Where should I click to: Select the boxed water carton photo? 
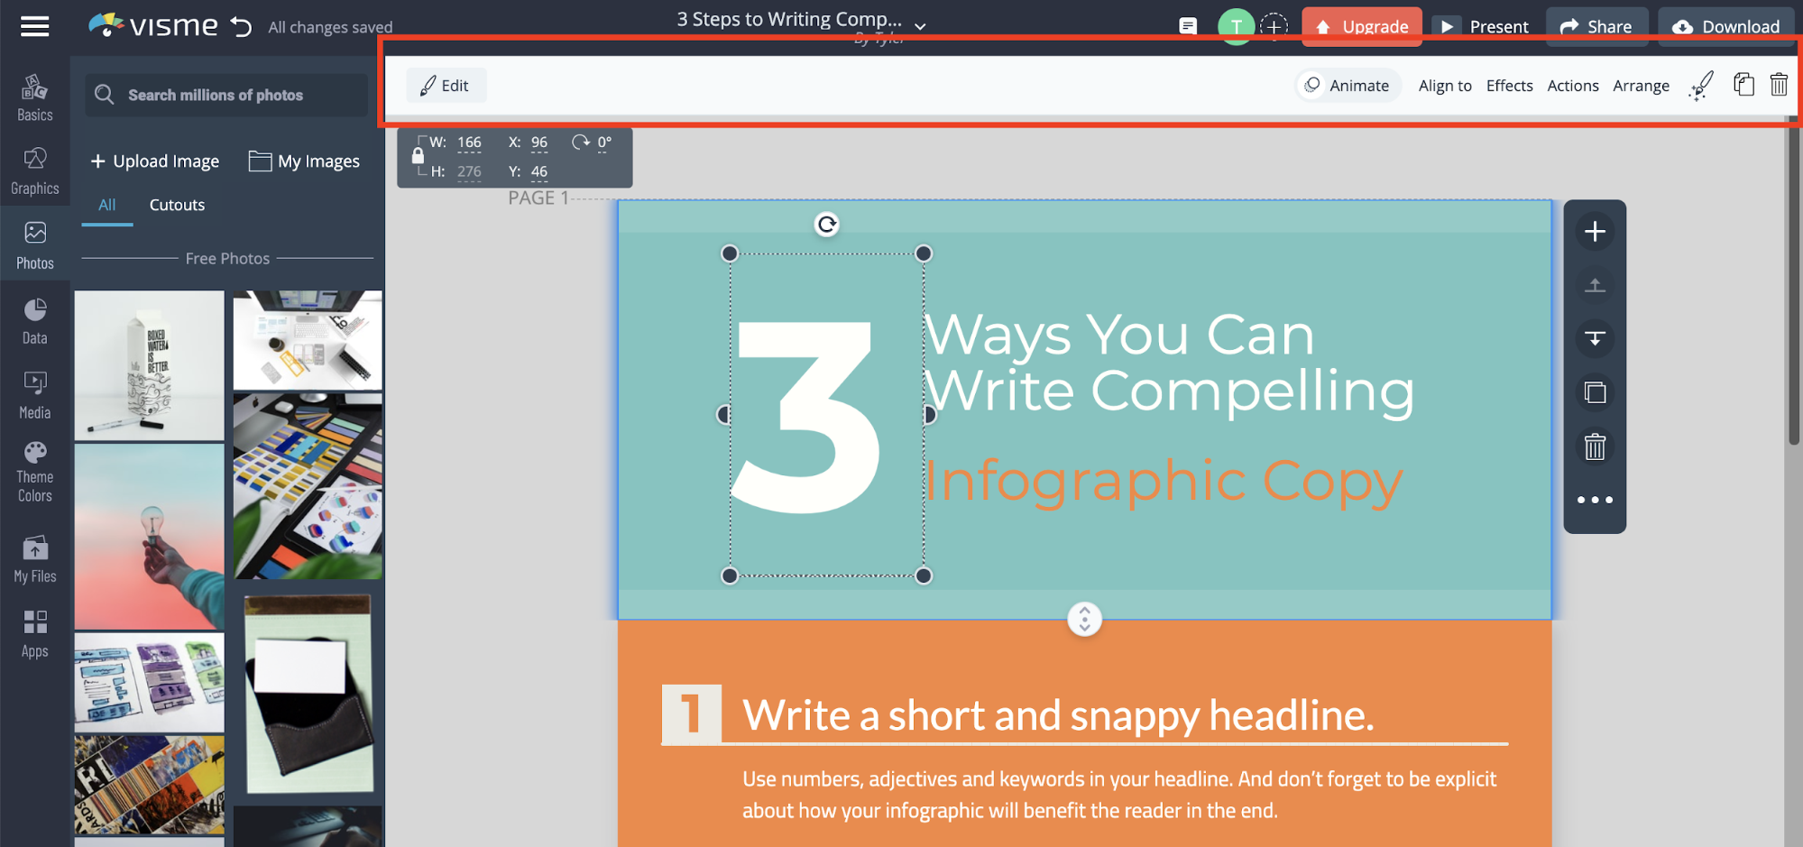149,365
